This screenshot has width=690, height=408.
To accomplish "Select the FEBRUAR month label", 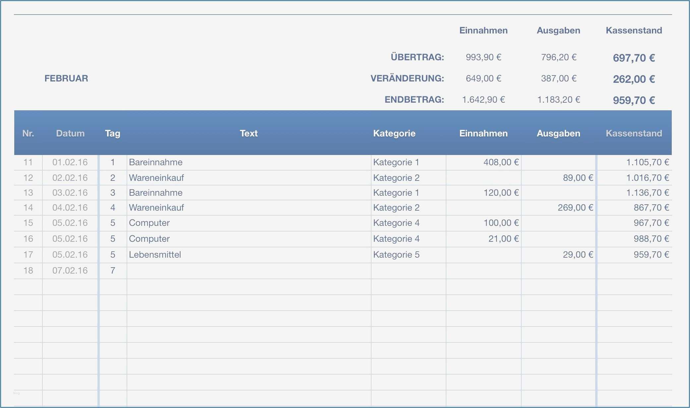I will [x=66, y=78].
